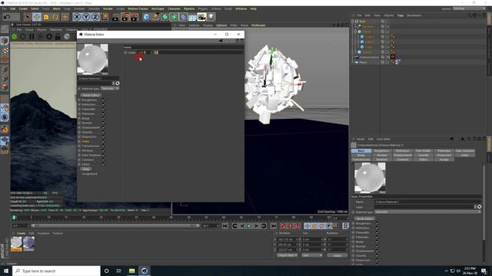Click the Render View clapperboard icon
The width and height of the screenshot is (492, 276).
115,17
